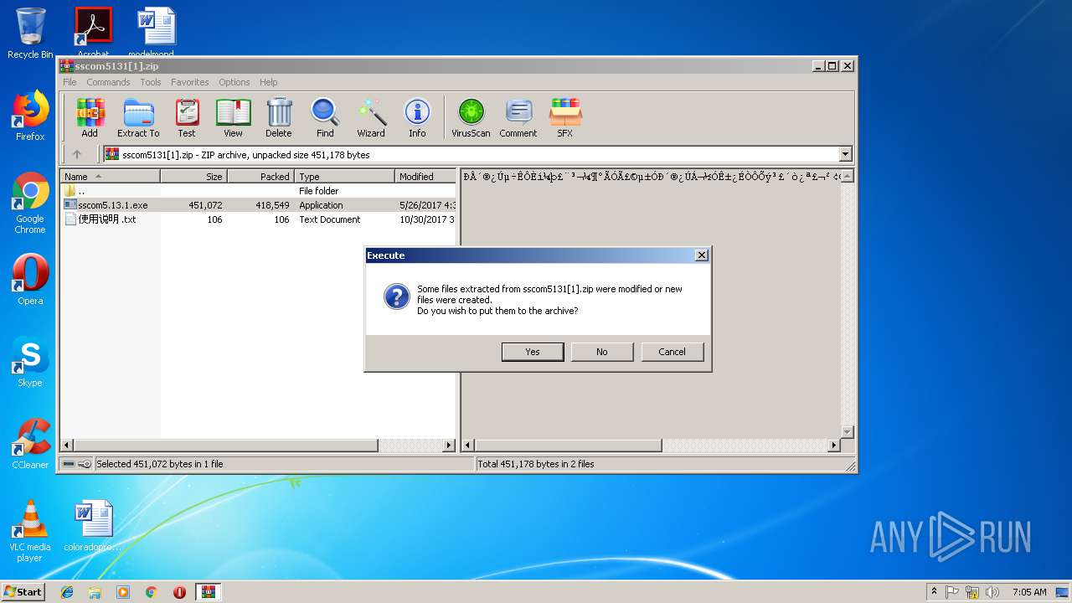Sort by Modified column header
The height and width of the screenshot is (603, 1072).
click(425, 177)
